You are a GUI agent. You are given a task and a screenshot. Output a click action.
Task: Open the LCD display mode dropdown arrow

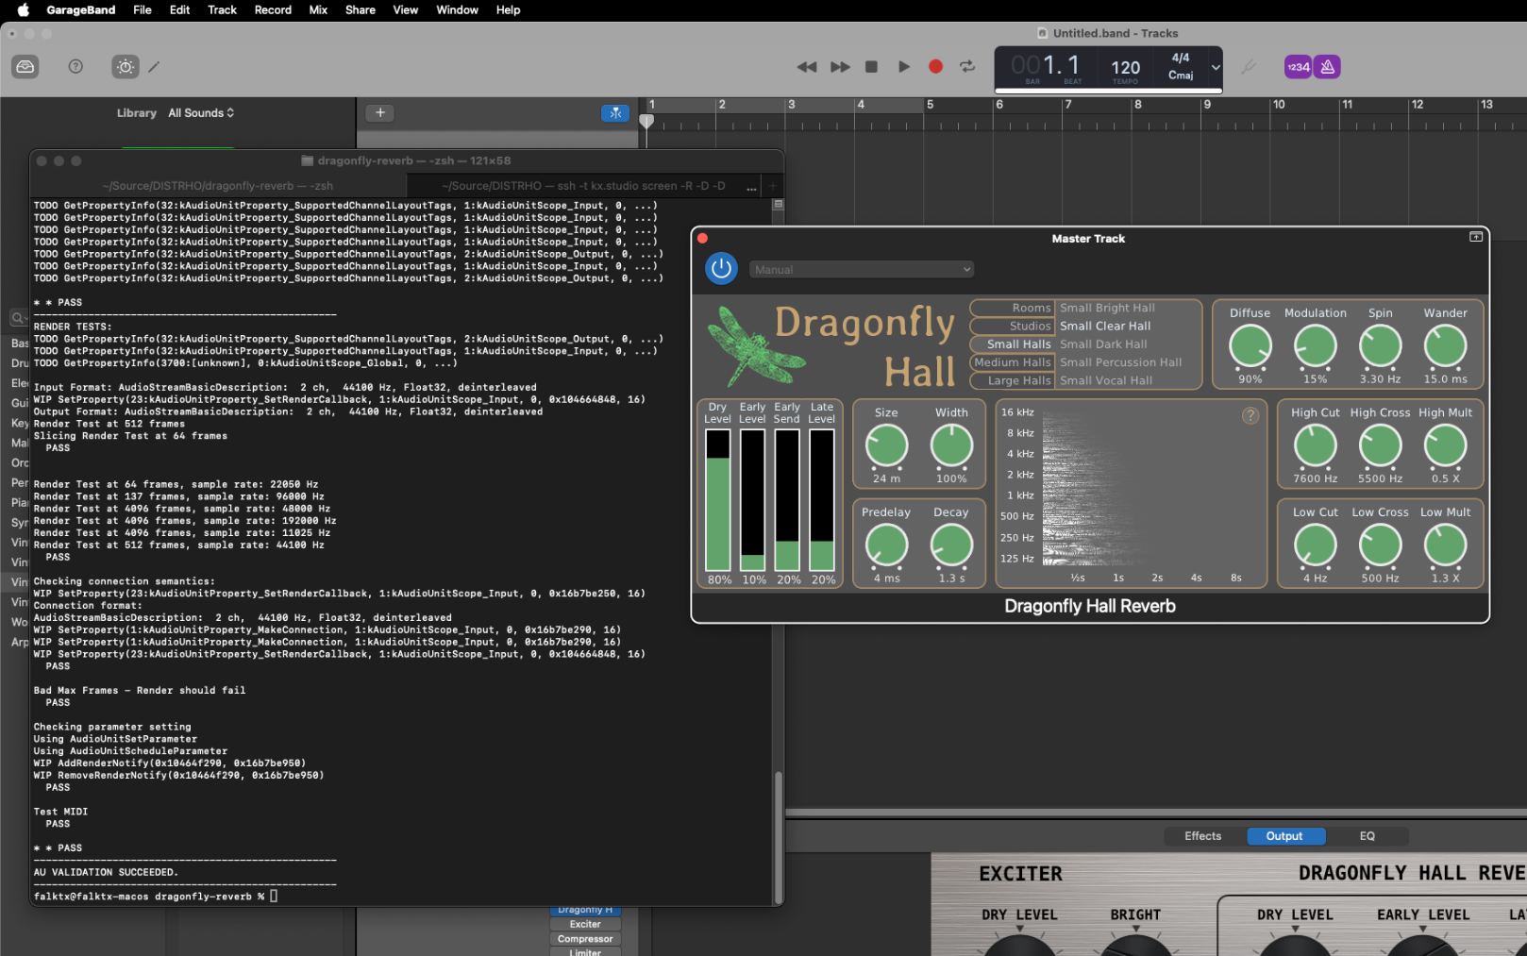(x=1216, y=68)
